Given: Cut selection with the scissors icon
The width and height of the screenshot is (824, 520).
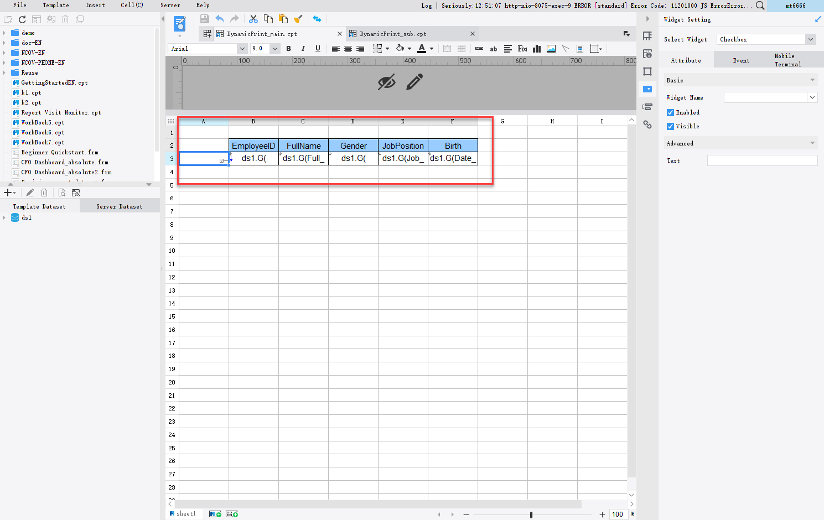Looking at the screenshot, I should pos(253,19).
